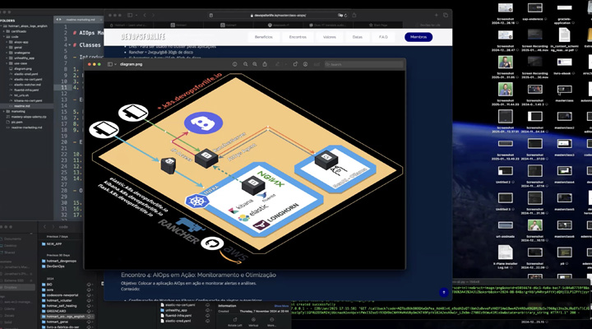
Task: Open the X-Plane Installer Log.txt desktop file
Action: tap(505, 255)
